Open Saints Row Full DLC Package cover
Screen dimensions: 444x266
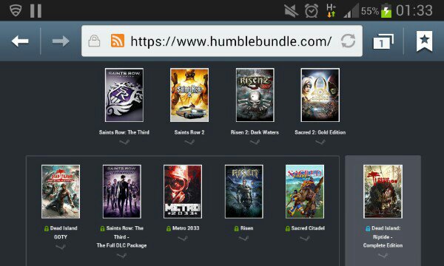[x=122, y=191]
